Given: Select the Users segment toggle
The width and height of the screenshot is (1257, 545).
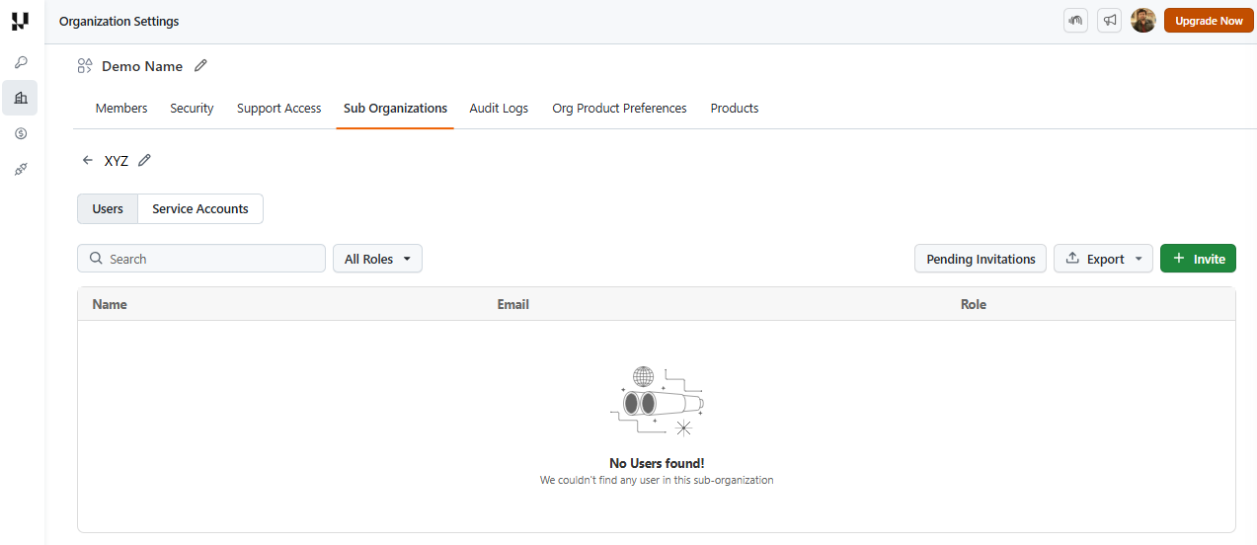Looking at the screenshot, I should pos(108,209).
